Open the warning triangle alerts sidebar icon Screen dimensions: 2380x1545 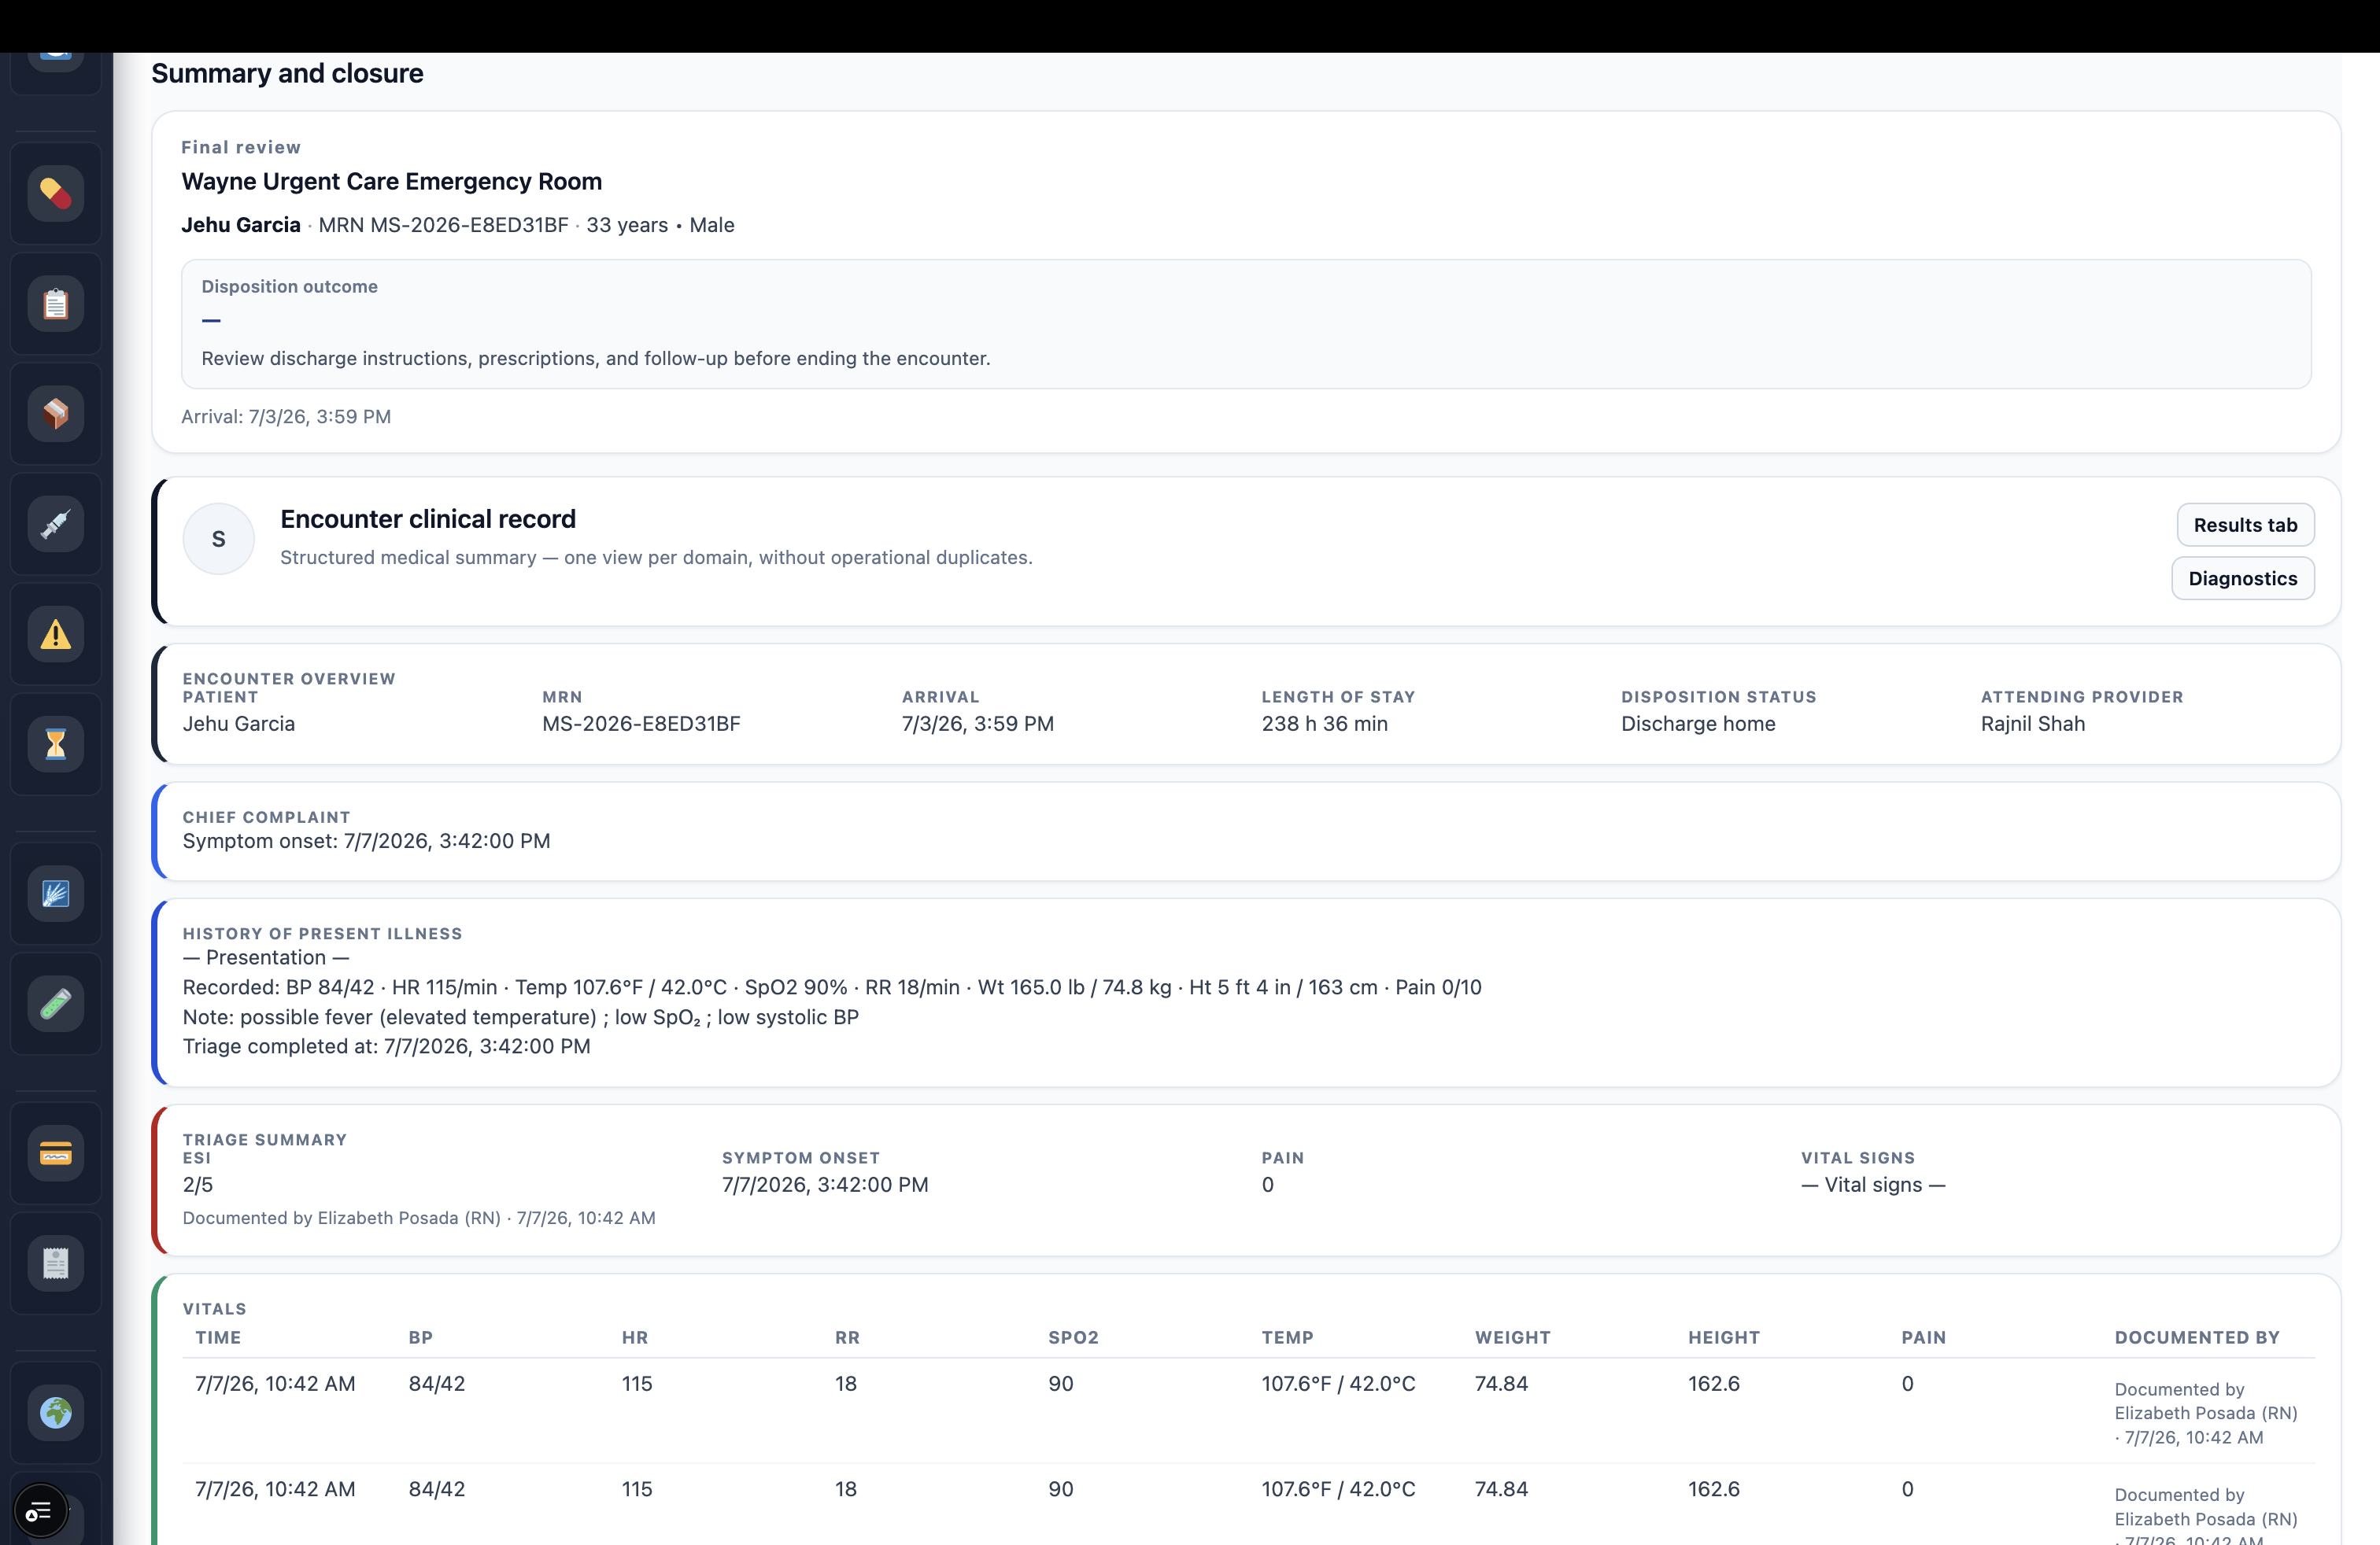(x=56, y=633)
